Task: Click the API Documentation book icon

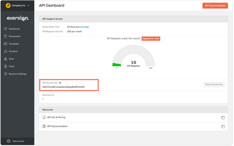Action: 44,126
